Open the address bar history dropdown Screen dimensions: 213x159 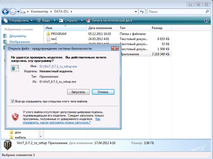point(136,12)
